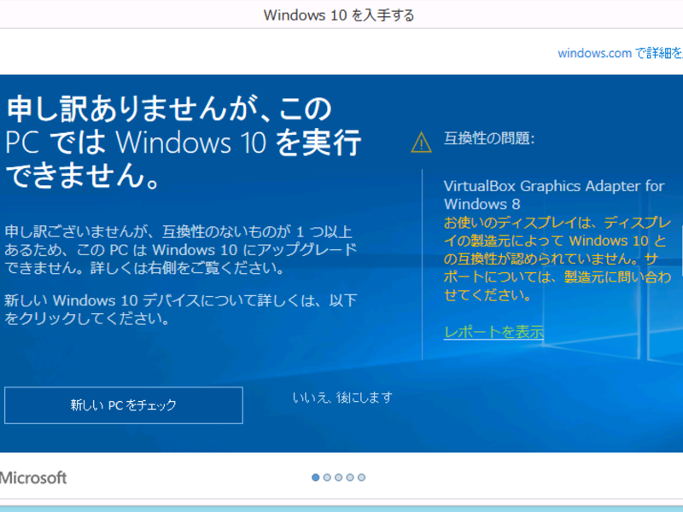The image size is (683, 512).
Task: Click the 新しい PC をチェック button
Action: pyautogui.click(x=124, y=404)
